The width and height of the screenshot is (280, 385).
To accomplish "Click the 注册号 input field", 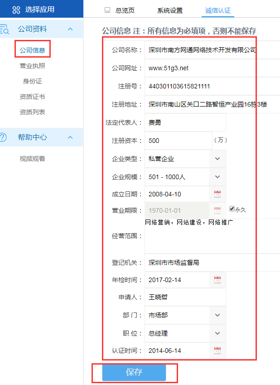I will click(x=212, y=86).
